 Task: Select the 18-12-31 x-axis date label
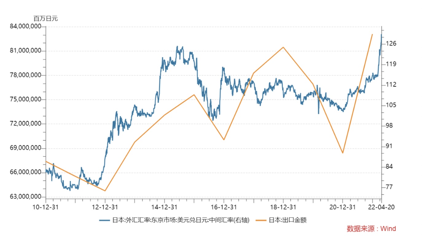pos(283,207)
